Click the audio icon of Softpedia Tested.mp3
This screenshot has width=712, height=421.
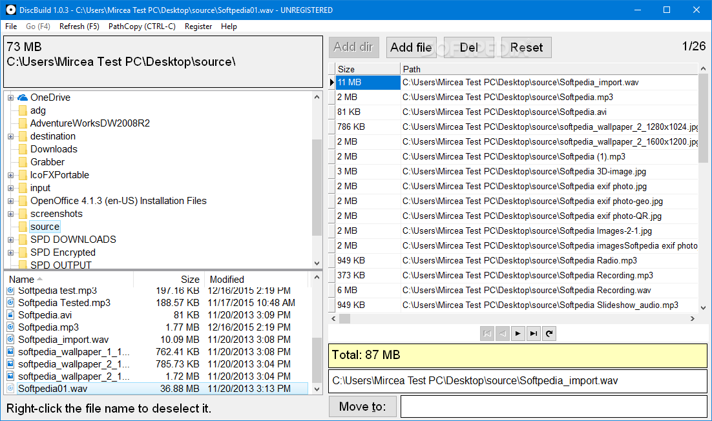[x=10, y=303]
